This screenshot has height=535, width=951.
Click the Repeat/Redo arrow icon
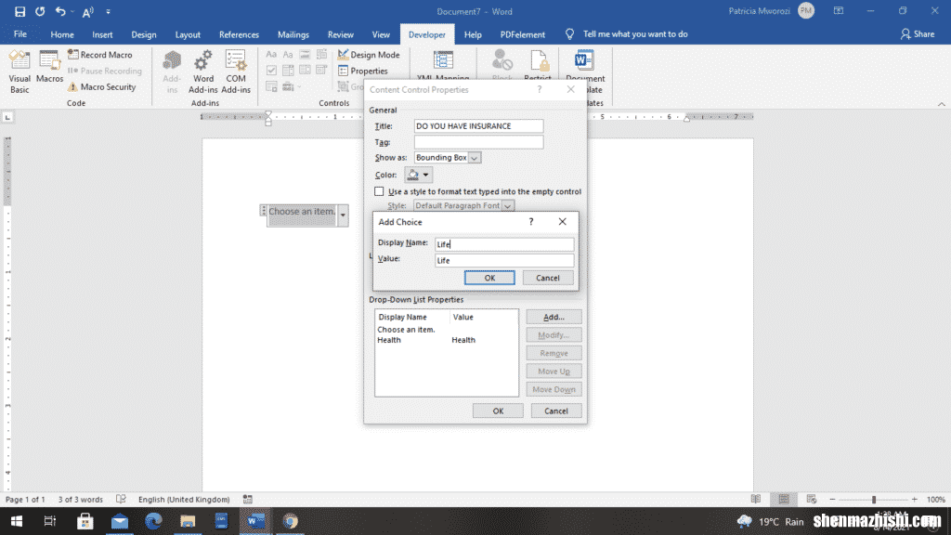pyautogui.click(x=40, y=11)
